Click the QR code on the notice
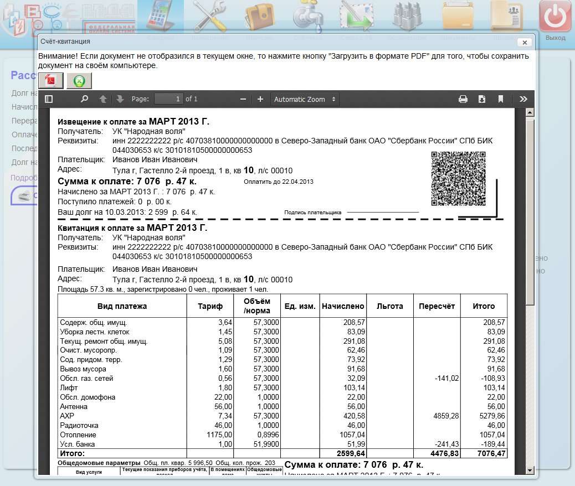The width and height of the screenshot is (575, 486). click(x=458, y=178)
